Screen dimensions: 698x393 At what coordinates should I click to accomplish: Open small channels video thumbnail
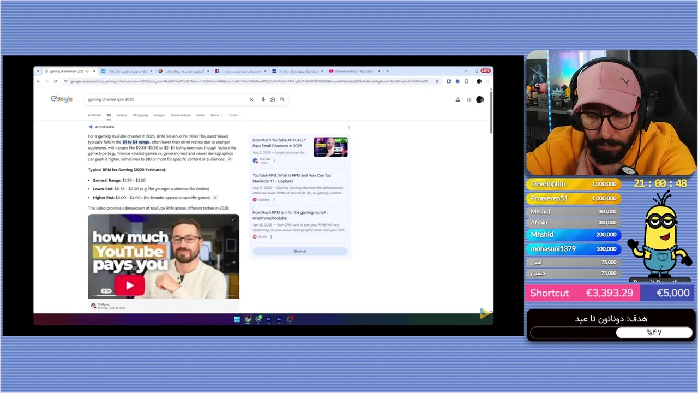coord(330,147)
